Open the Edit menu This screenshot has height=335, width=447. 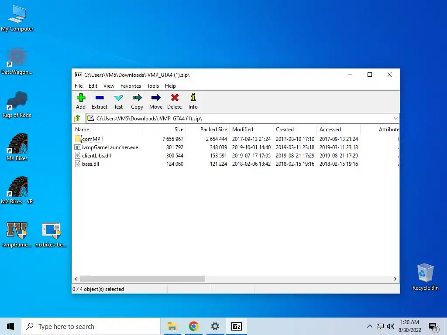pos(93,86)
